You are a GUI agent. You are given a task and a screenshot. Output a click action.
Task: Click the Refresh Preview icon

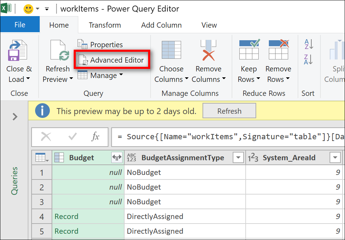click(x=60, y=50)
